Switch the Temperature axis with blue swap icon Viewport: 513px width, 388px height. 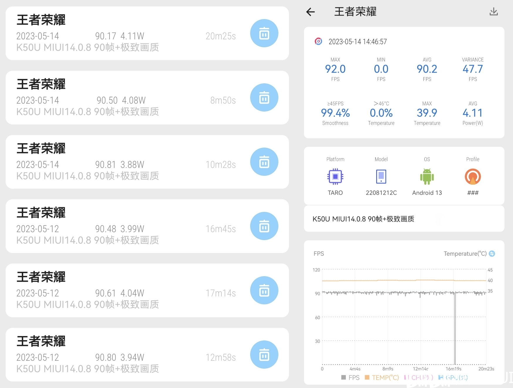click(492, 254)
